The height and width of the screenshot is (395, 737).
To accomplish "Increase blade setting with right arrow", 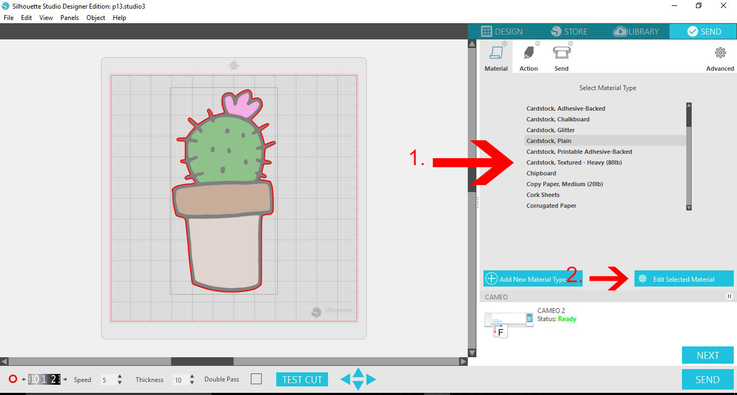I will tap(65, 379).
